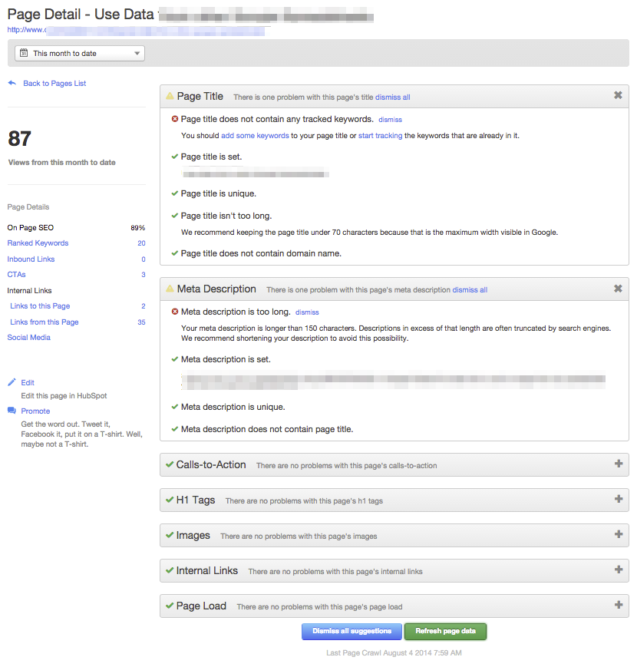The width and height of the screenshot is (637, 667).
Task: Click green check icon on Calls-to-Action header
Action: (x=170, y=464)
